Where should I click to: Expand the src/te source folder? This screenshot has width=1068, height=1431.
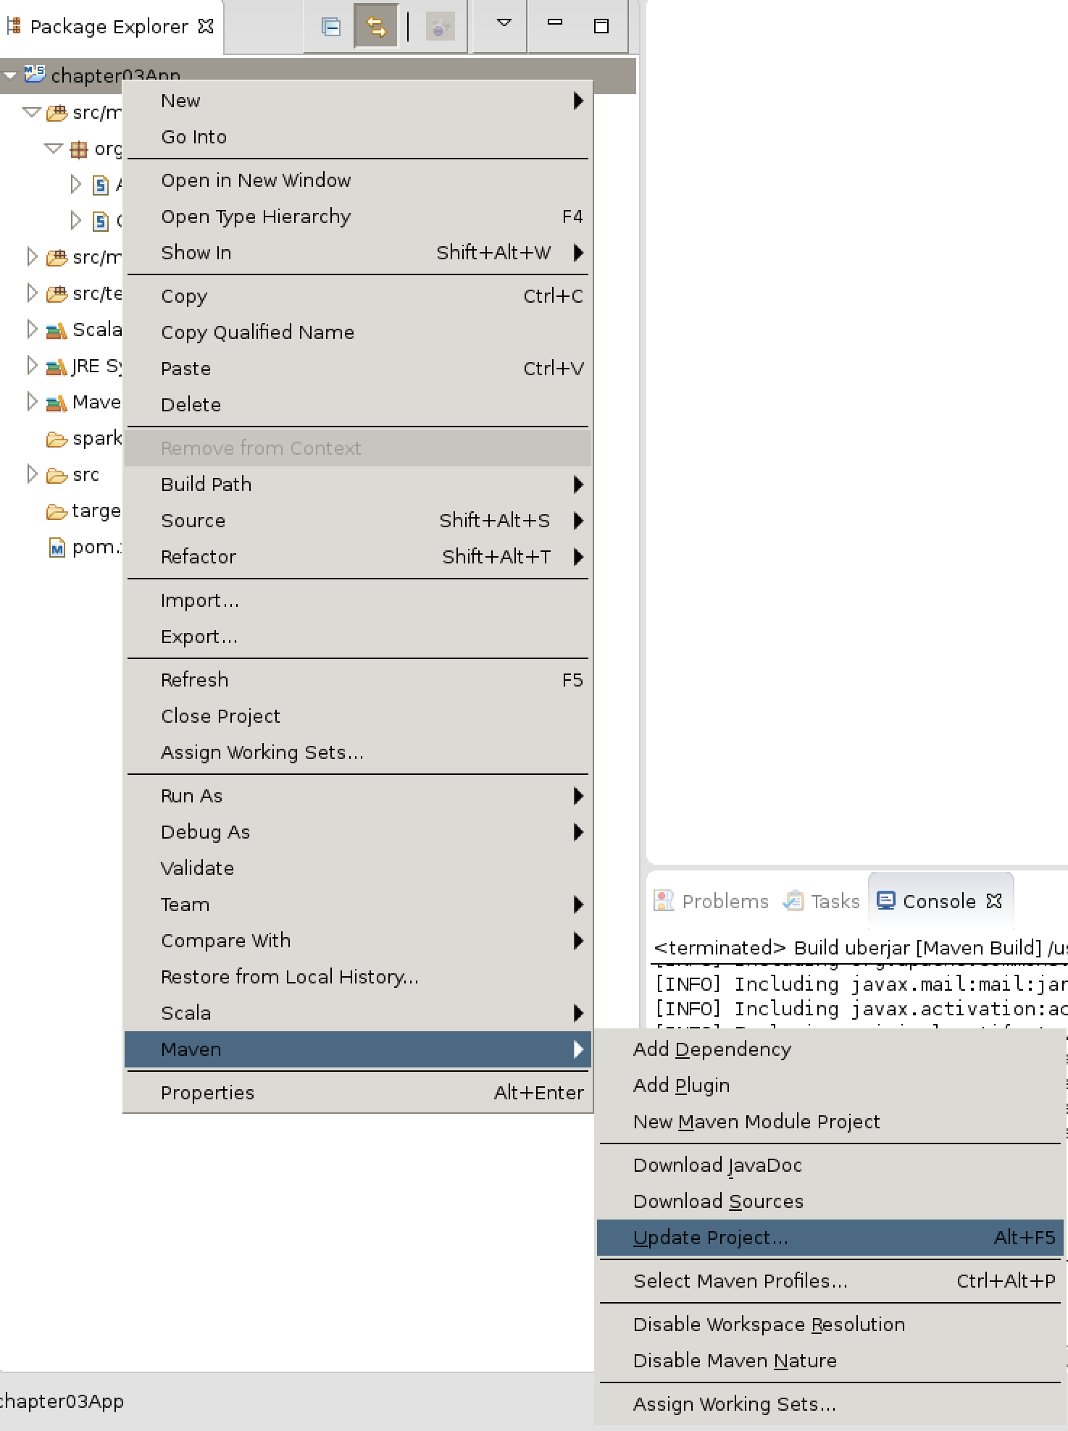32,293
